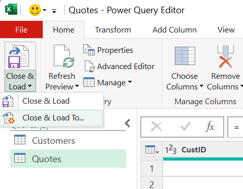243x189 pixels.
Task: Select the CustID column header
Action: click(203, 149)
